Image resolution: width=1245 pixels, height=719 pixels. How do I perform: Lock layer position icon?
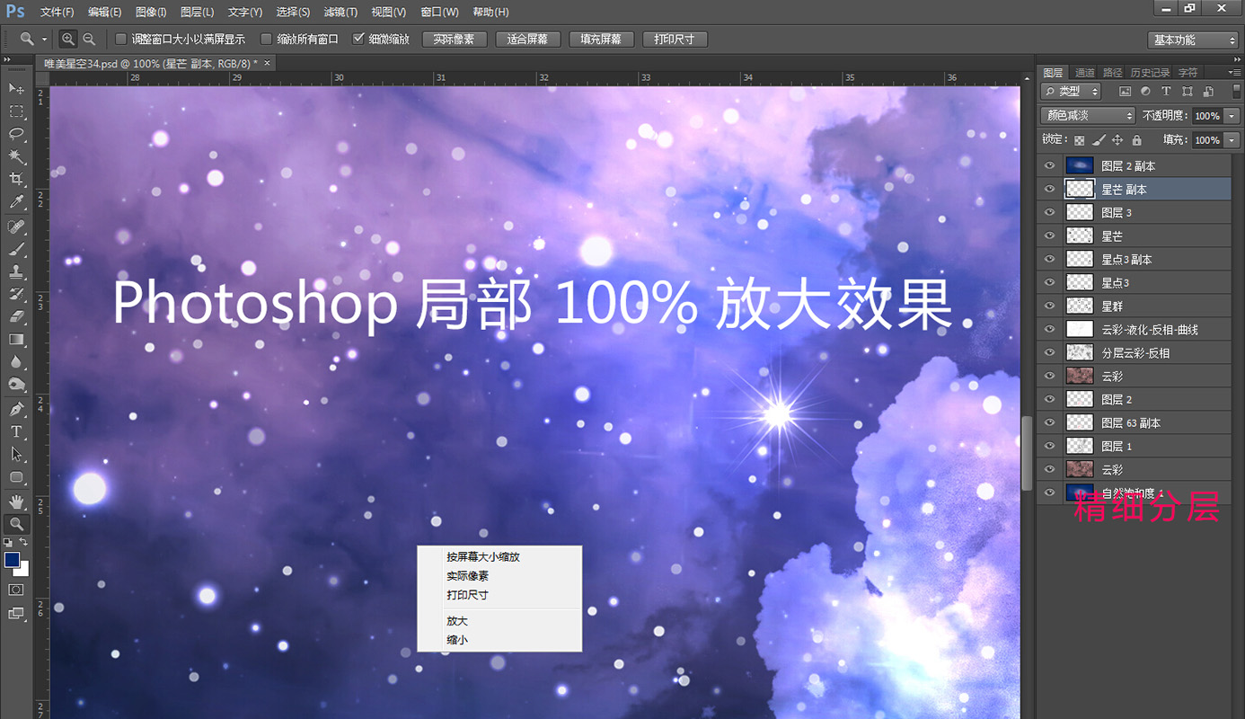(1117, 140)
